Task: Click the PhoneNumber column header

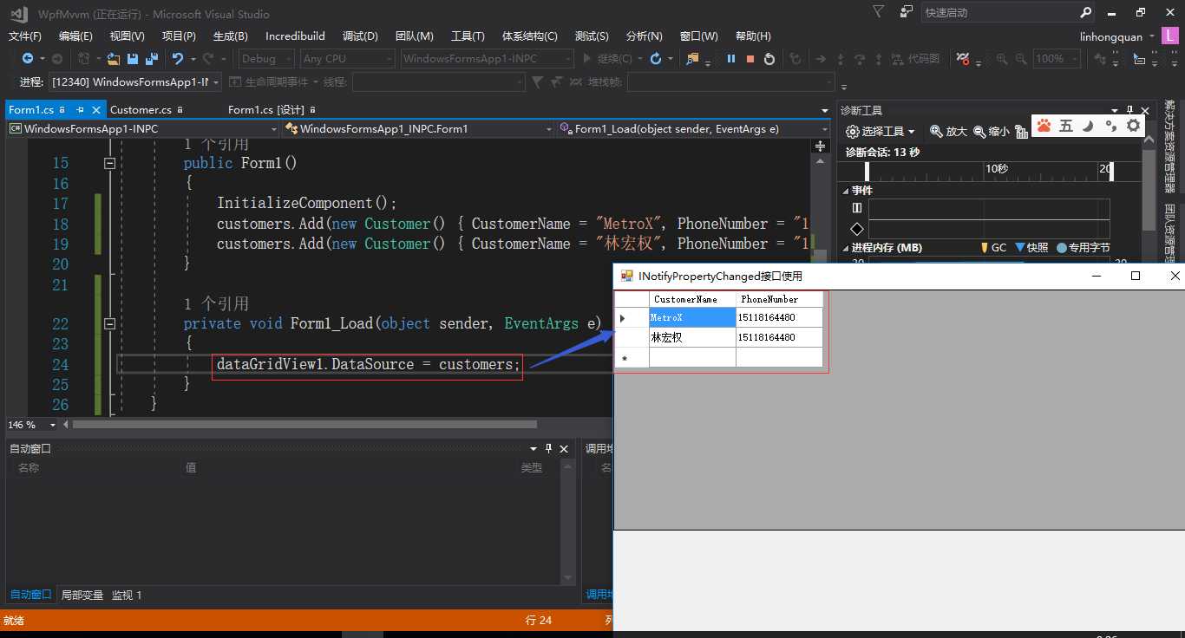Action: 779,299
